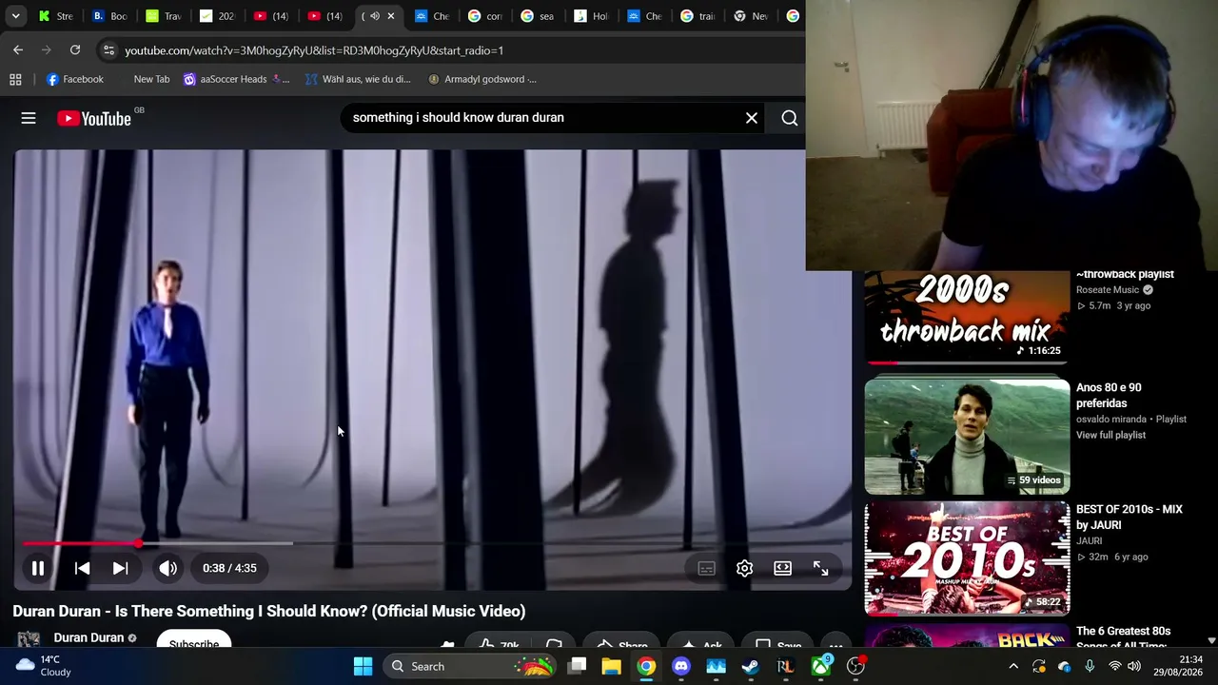Reload the current YouTube page
The image size is (1218, 685).
tap(75, 49)
